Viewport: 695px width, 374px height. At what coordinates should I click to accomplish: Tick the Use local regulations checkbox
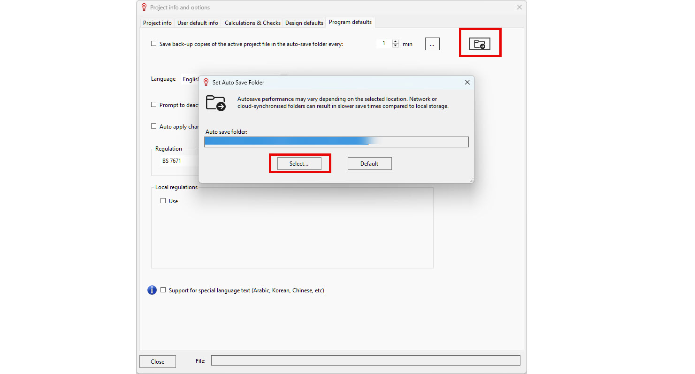(163, 201)
